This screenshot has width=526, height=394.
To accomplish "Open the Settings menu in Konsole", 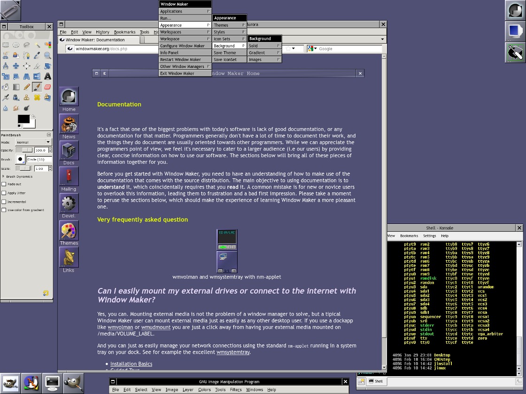I will pyautogui.click(x=429, y=236).
